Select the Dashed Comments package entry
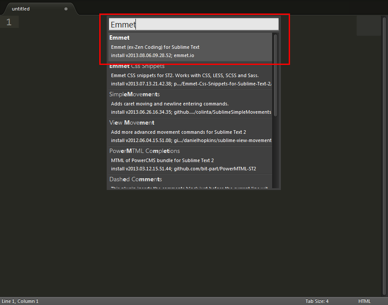 pos(190,181)
